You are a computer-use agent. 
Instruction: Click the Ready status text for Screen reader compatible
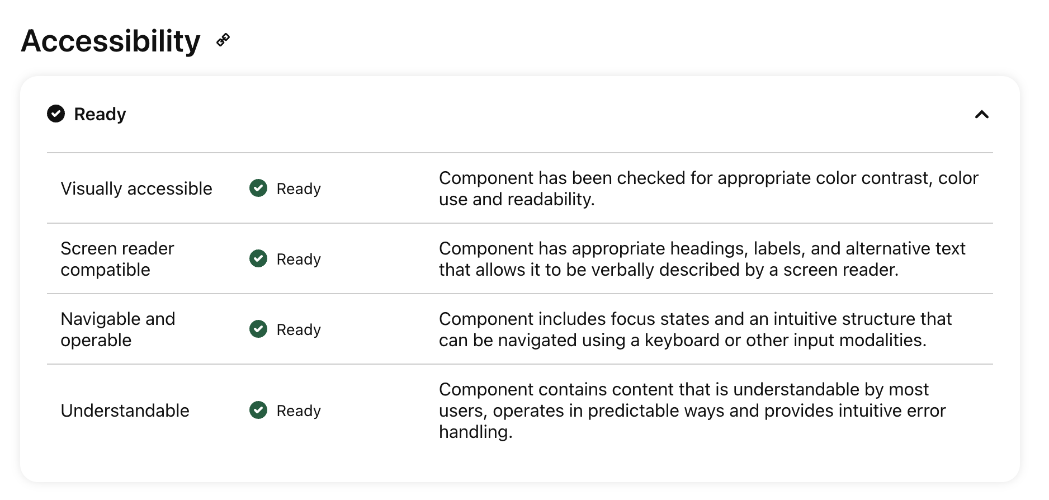(299, 260)
